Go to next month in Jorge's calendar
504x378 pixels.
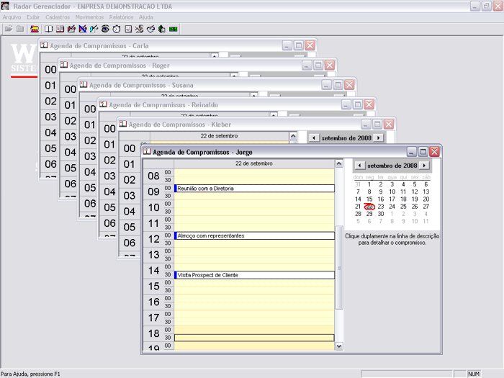point(424,166)
